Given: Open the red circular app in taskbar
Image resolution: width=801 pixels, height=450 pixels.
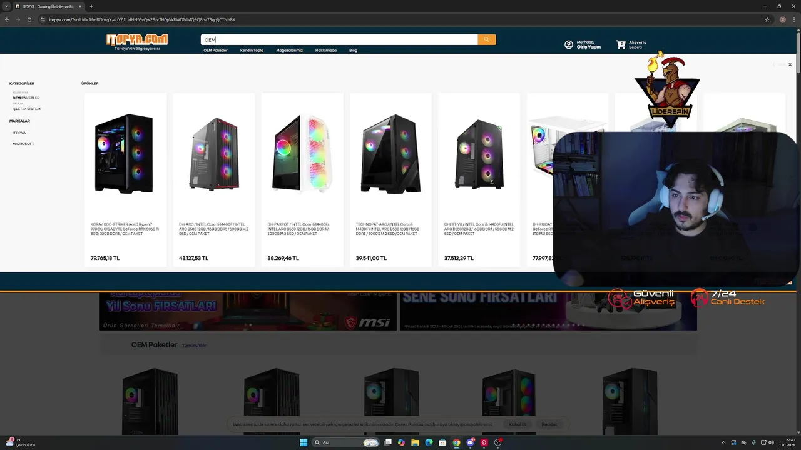Looking at the screenshot, I should [484, 442].
